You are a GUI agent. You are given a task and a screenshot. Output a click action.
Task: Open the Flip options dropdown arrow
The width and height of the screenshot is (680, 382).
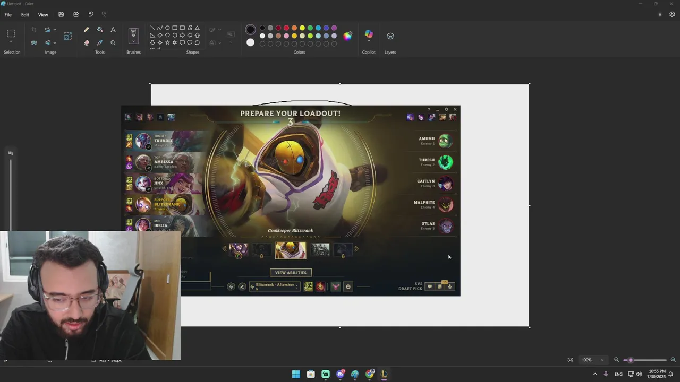click(55, 42)
